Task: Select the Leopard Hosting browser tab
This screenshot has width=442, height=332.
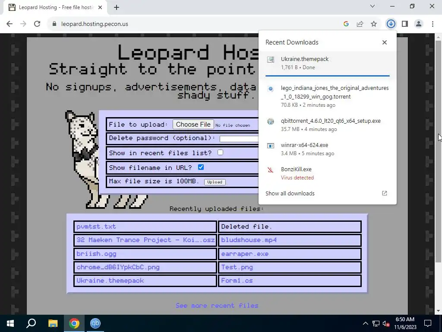Action: pyautogui.click(x=56, y=8)
